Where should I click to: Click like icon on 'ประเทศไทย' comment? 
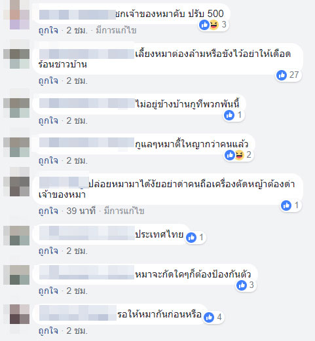click(x=191, y=238)
